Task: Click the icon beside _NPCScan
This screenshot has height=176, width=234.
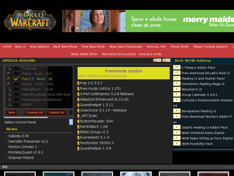Action: tap(78, 116)
